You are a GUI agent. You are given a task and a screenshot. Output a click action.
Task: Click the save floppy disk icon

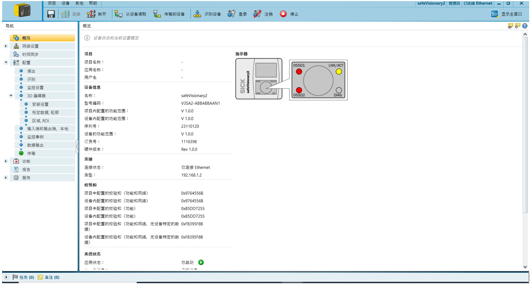pos(51,14)
